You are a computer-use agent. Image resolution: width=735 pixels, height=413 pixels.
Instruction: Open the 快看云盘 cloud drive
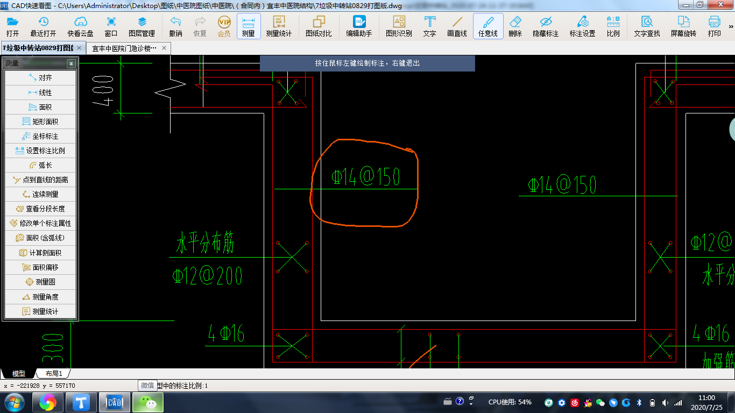[80, 26]
